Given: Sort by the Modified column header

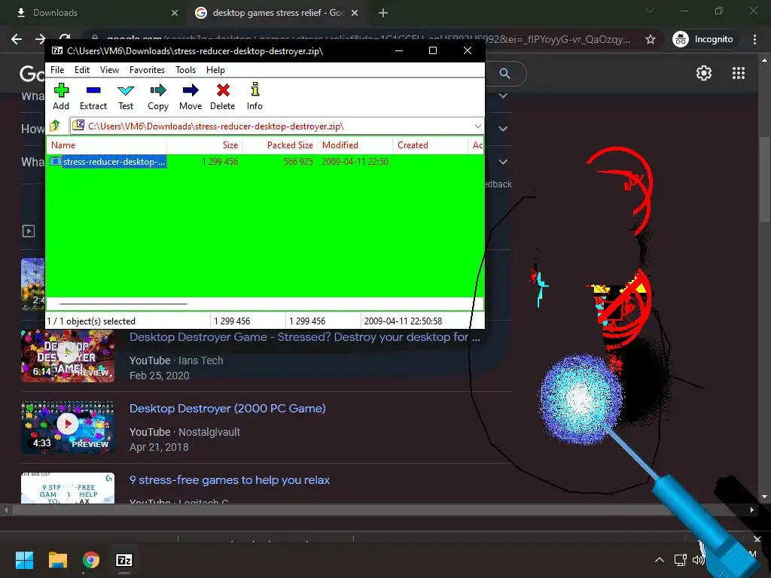Looking at the screenshot, I should coord(355,145).
